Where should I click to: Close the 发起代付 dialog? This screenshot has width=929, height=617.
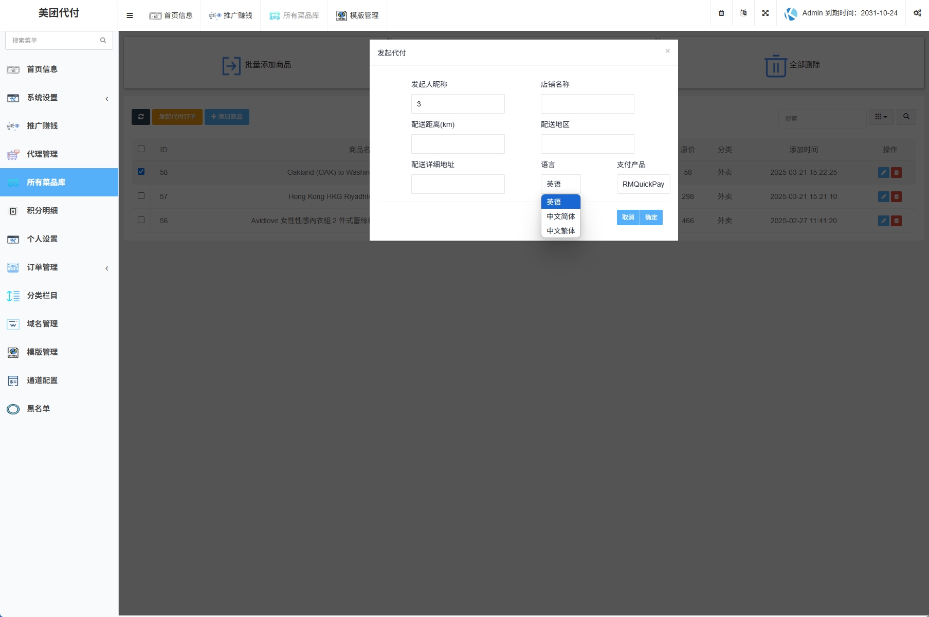click(667, 51)
